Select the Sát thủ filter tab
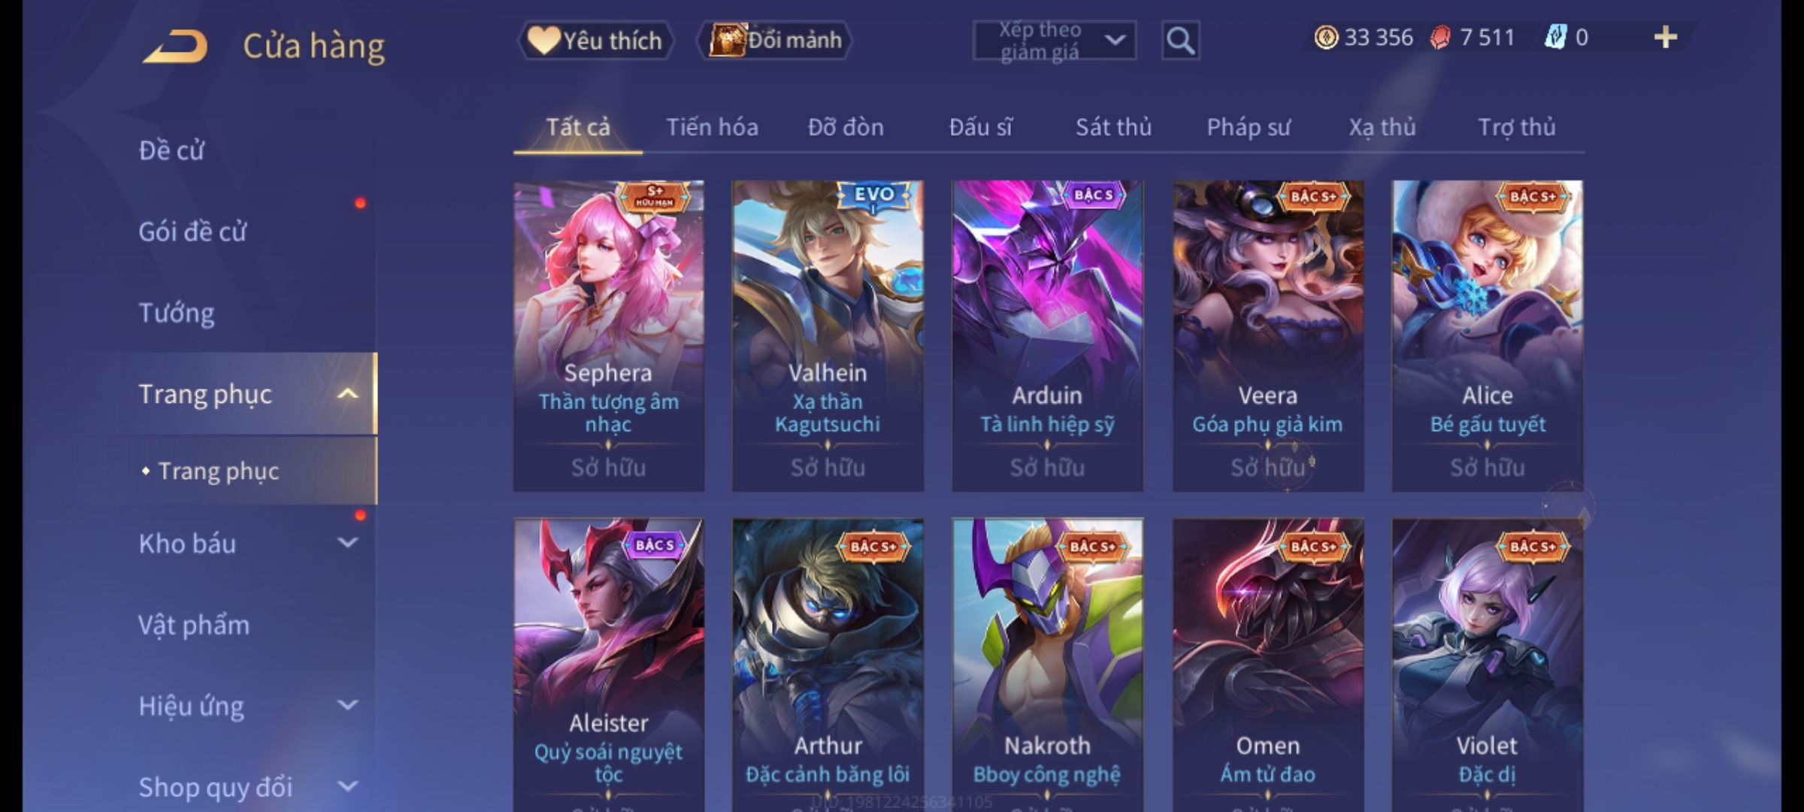1804x812 pixels. (x=1113, y=127)
